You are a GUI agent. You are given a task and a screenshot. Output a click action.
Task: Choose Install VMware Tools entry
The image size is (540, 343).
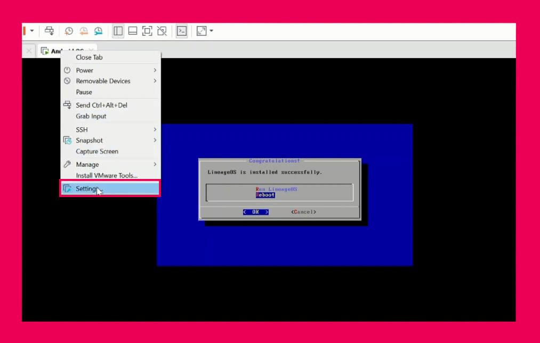pos(111,175)
